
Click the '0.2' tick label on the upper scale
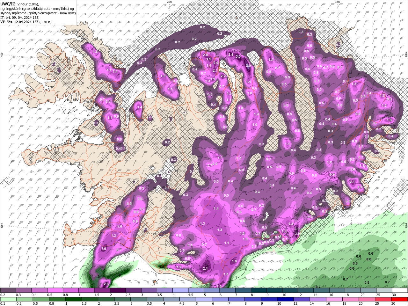coord(3,295)
